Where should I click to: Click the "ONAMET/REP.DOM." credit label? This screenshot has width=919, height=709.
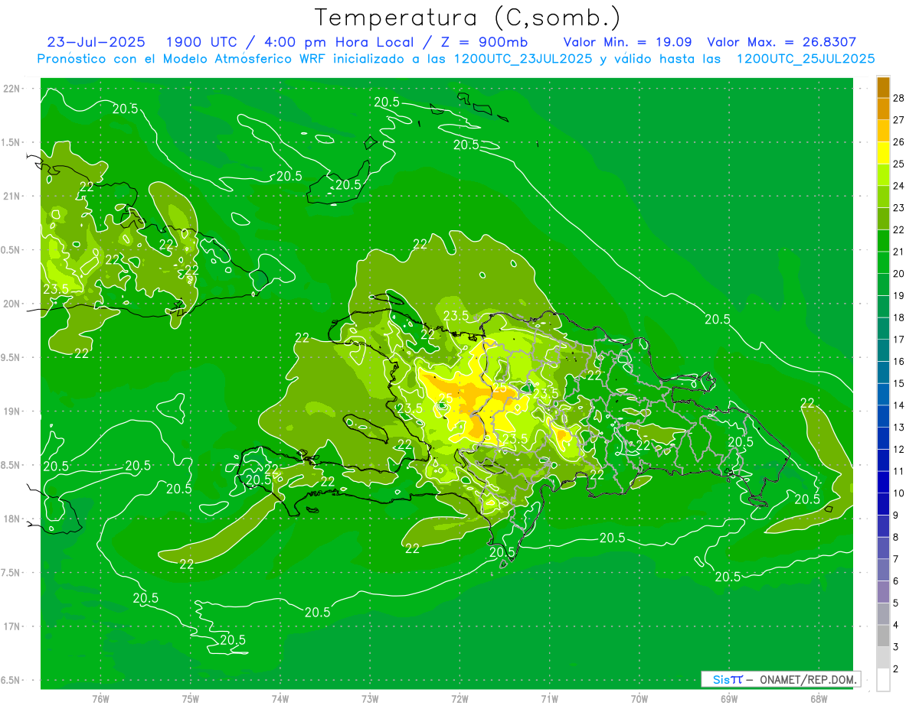coord(809,679)
